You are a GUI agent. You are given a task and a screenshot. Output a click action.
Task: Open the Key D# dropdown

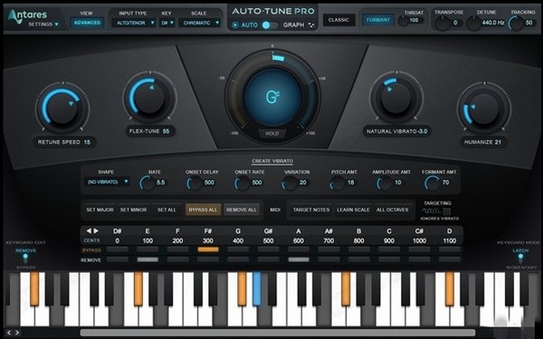point(167,23)
